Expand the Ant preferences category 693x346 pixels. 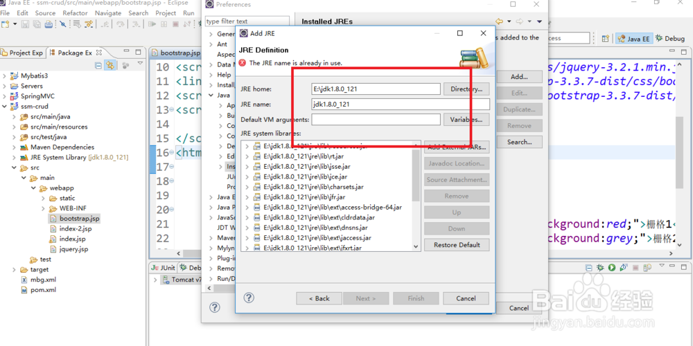click(211, 44)
